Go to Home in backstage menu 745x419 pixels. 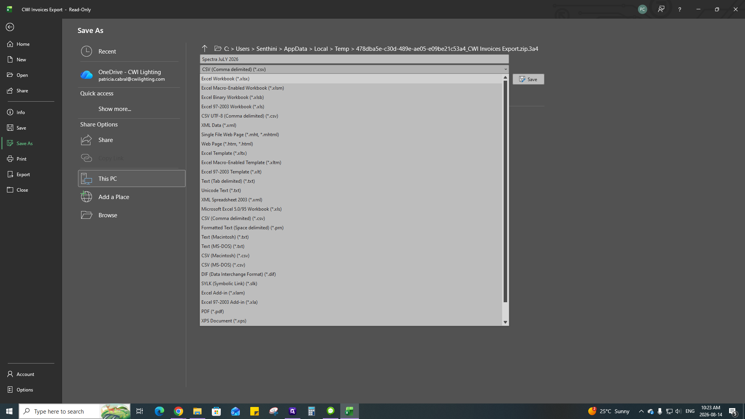point(31,44)
